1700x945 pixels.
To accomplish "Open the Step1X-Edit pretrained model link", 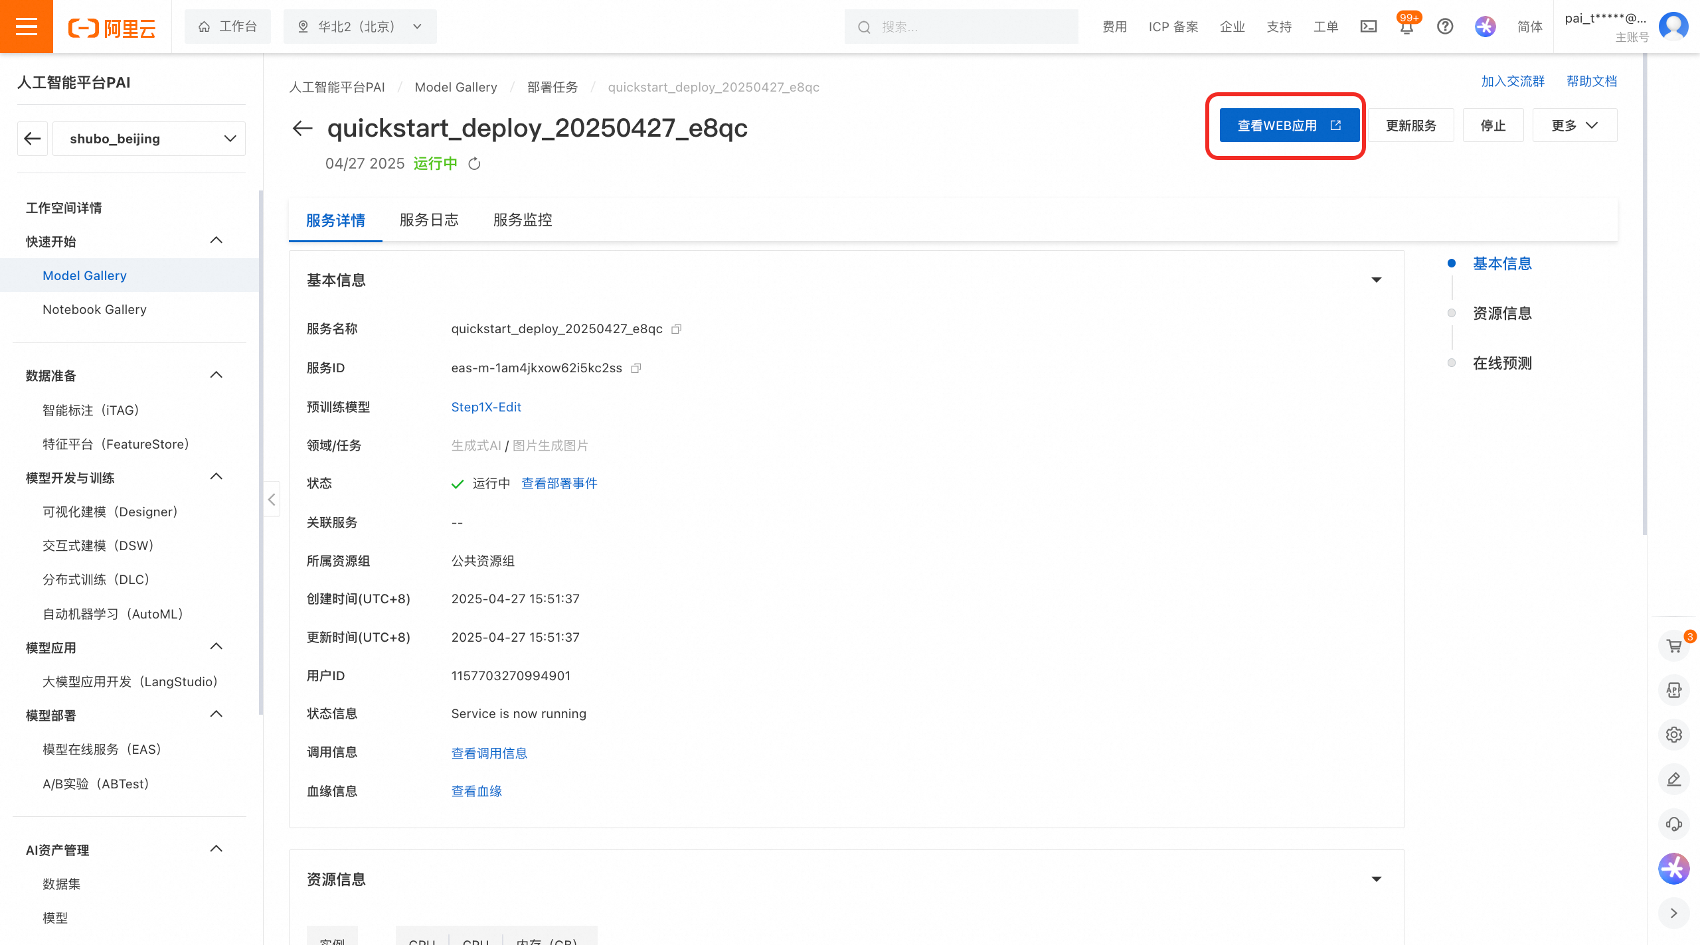I will tap(486, 407).
